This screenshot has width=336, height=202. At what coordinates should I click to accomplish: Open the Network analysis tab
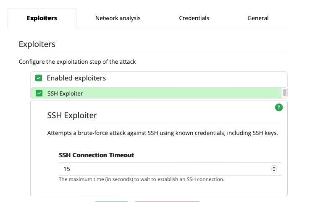(x=118, y=18)
